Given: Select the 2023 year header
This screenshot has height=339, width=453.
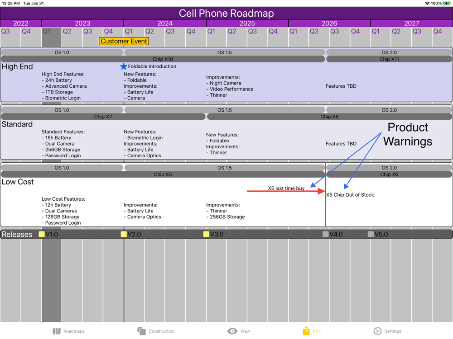Looking at the screenshot, I should (82, 23).
